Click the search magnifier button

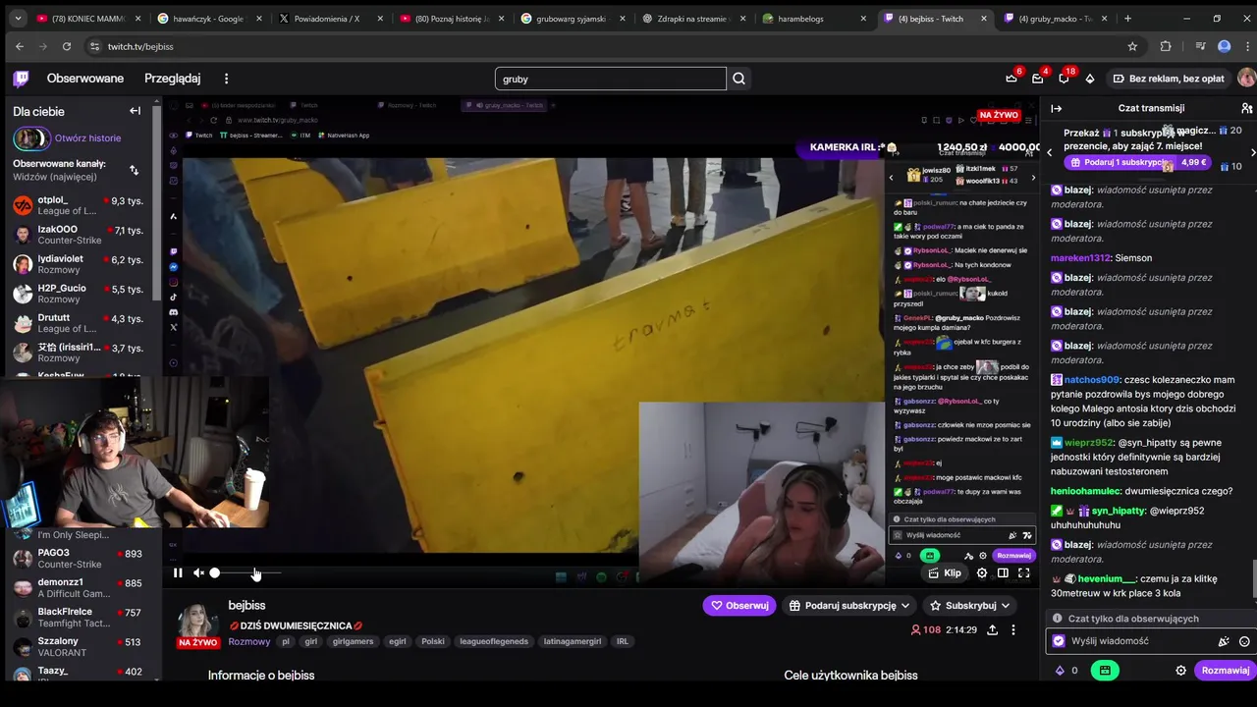(738, 79)
